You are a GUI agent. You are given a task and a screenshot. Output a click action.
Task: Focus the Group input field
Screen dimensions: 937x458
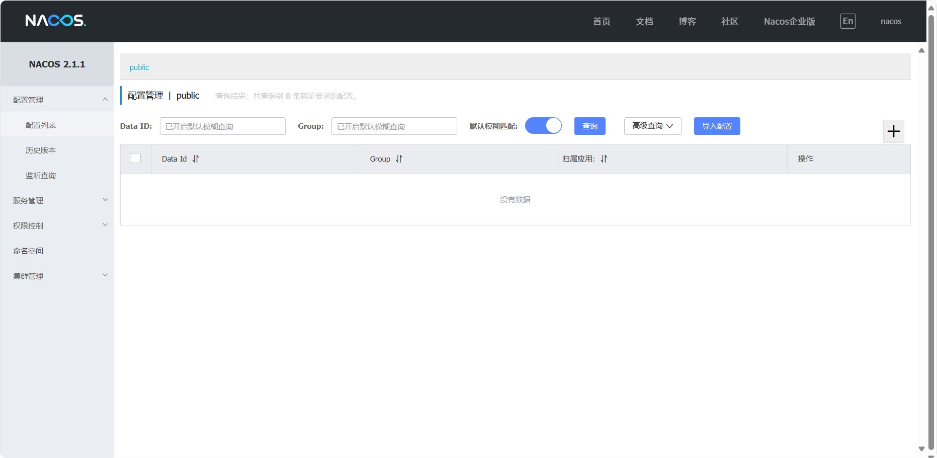pos(394,126)
